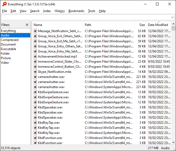Focus the search text box
The width and height of the screenshot is (176, 151).
(x=86, y=17)
